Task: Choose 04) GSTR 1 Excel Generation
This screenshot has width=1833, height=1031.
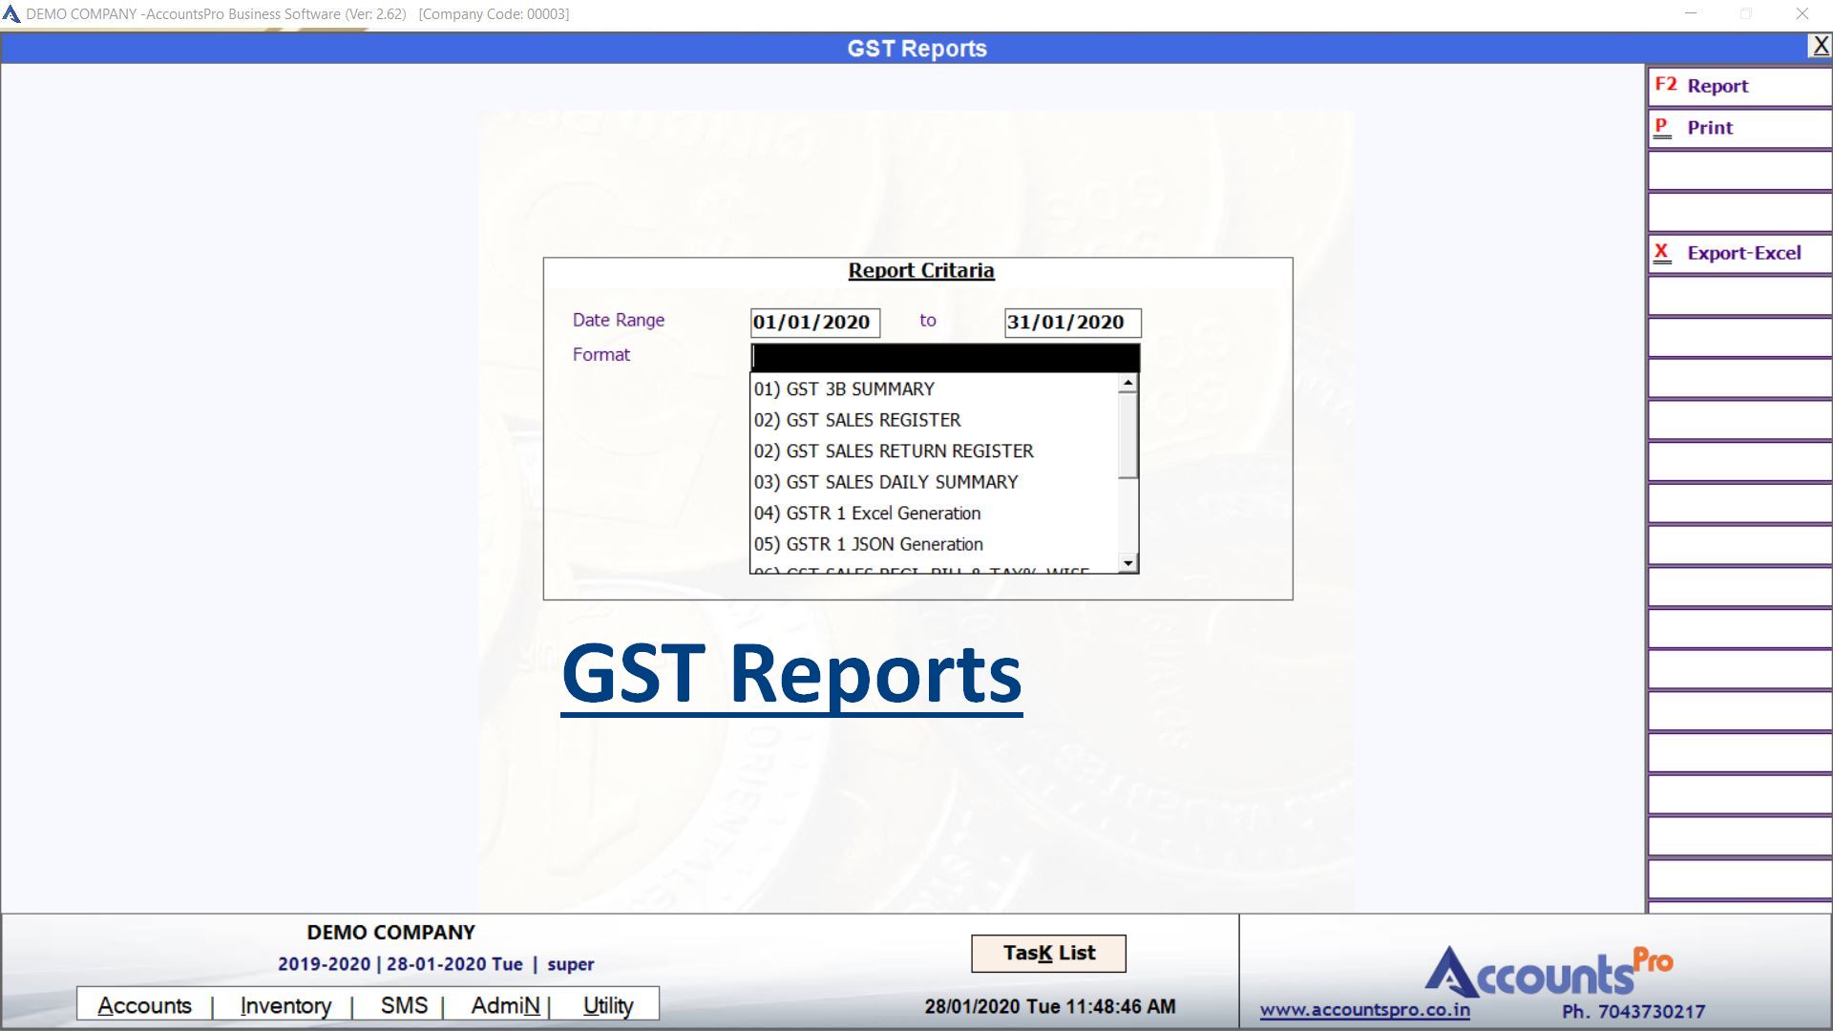Action: [x=867, y=514]
